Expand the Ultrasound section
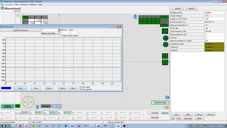The height and width of the screenshot is (128, 227). coord(214,47)
